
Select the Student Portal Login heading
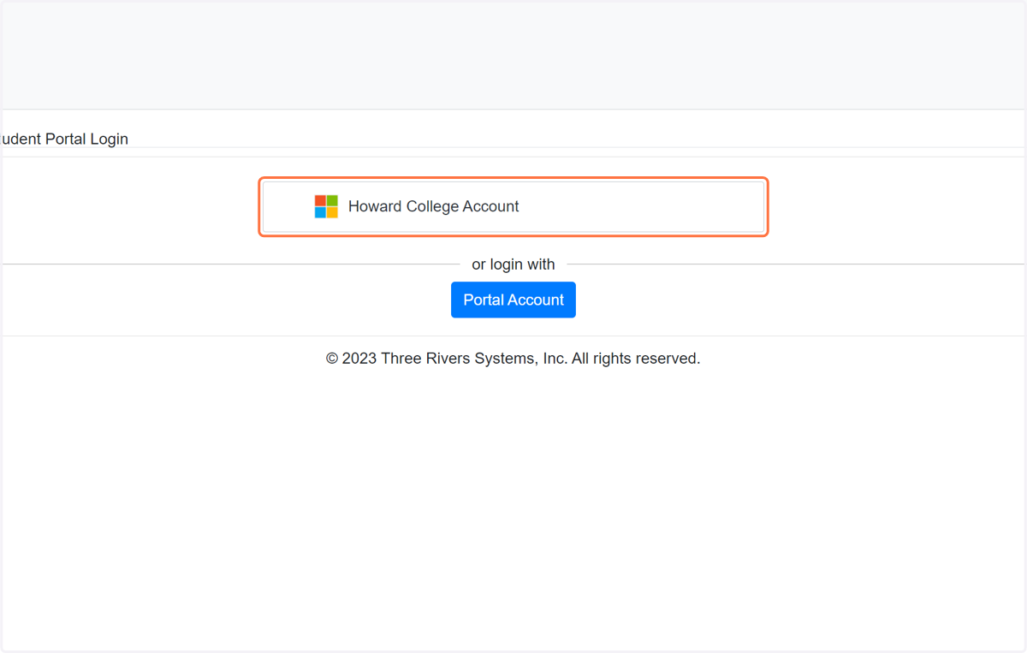click(64, 139)
